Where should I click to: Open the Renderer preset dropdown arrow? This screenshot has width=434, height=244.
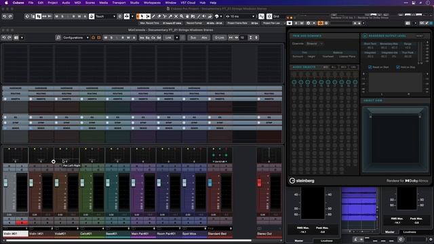[363, 23]
